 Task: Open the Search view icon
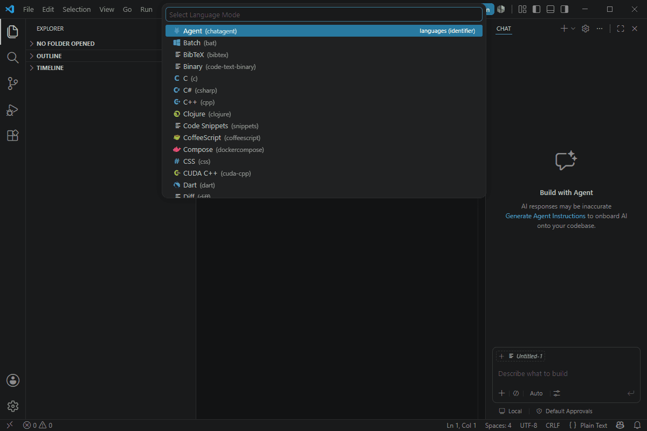[x=13, y=58]
